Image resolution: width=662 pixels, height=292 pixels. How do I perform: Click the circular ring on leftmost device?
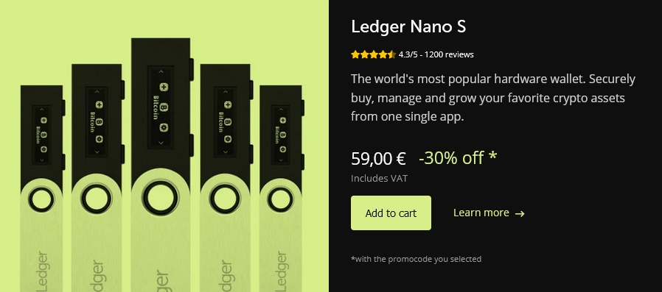coord(41,200)
